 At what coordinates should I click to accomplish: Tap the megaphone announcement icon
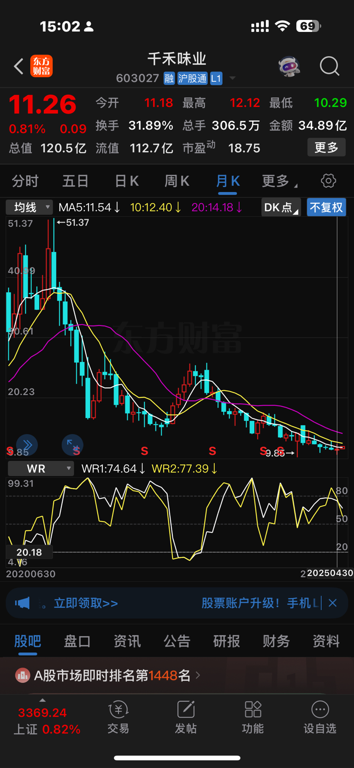[x=22, y=603]
